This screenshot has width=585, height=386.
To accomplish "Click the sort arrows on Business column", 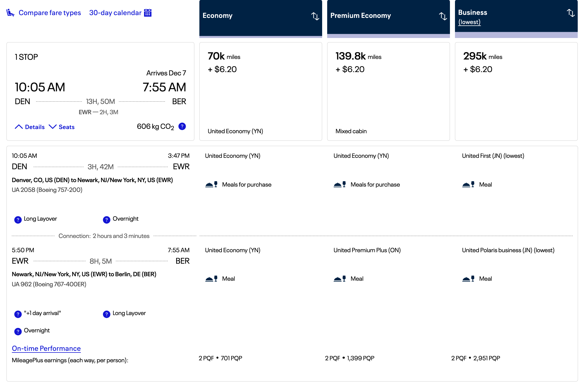I will [571, 12].
